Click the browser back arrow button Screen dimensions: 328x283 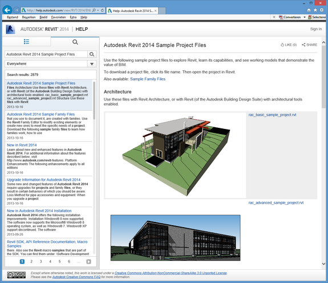coord(7,10)
